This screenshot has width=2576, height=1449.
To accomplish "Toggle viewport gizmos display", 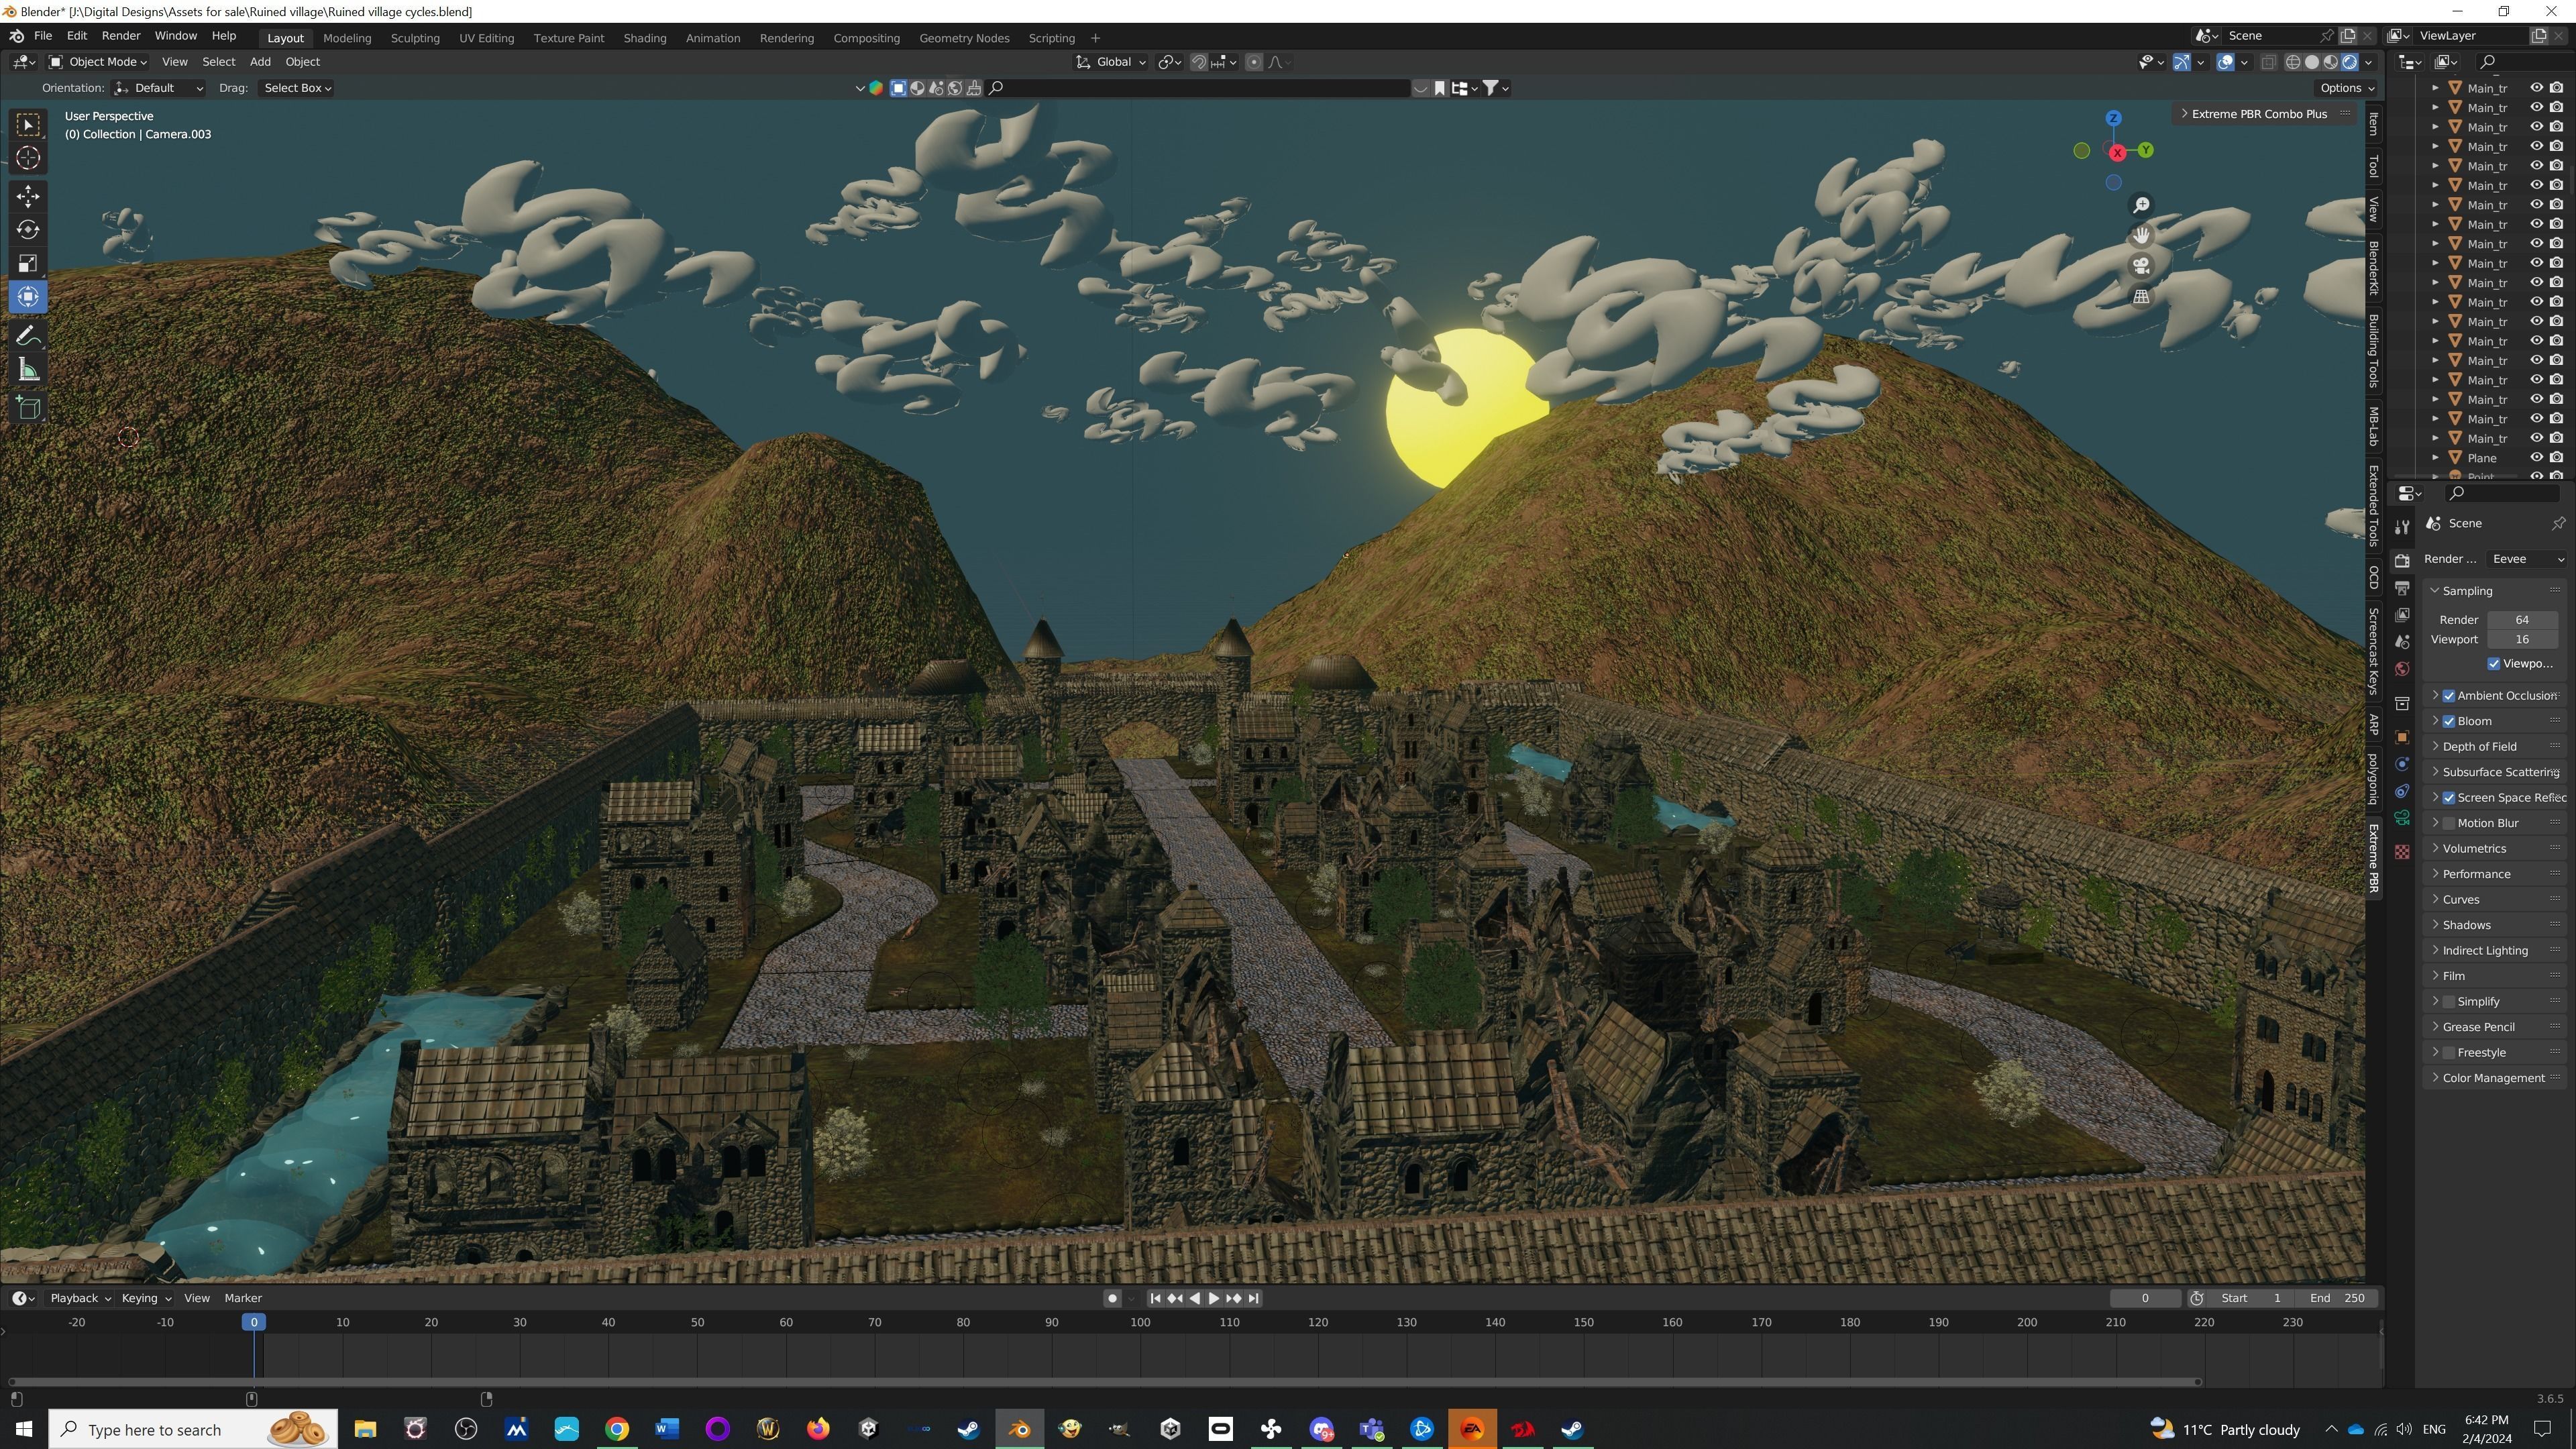I will click(2182, 62).
